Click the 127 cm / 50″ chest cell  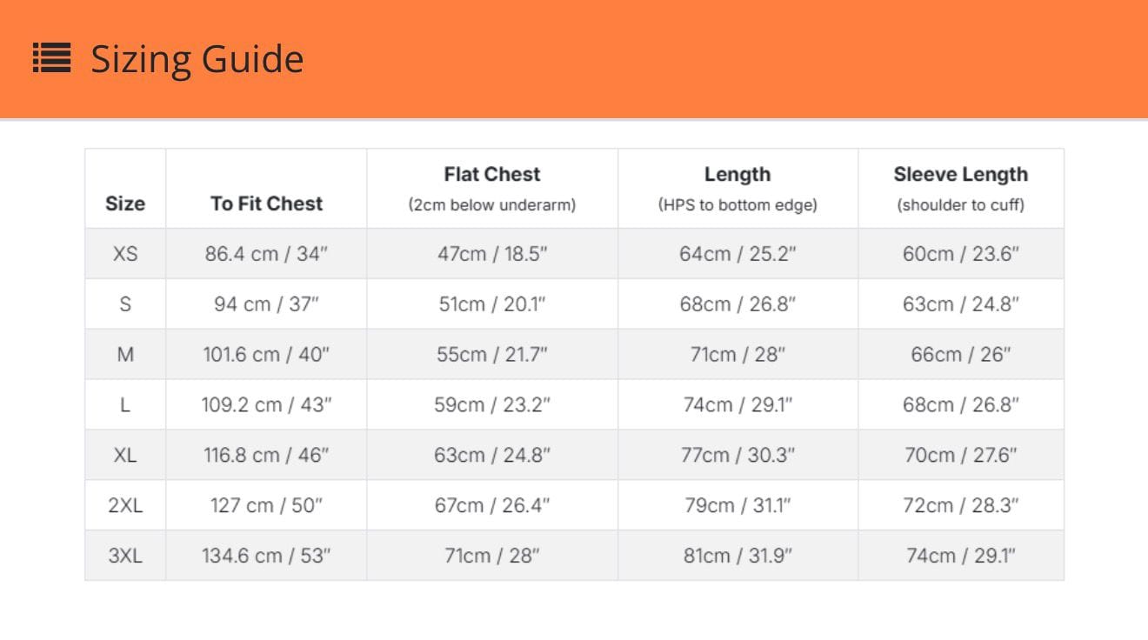pos(266,505)
